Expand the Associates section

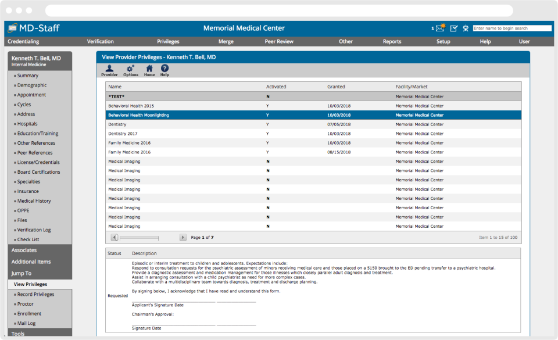coord(22,250)
